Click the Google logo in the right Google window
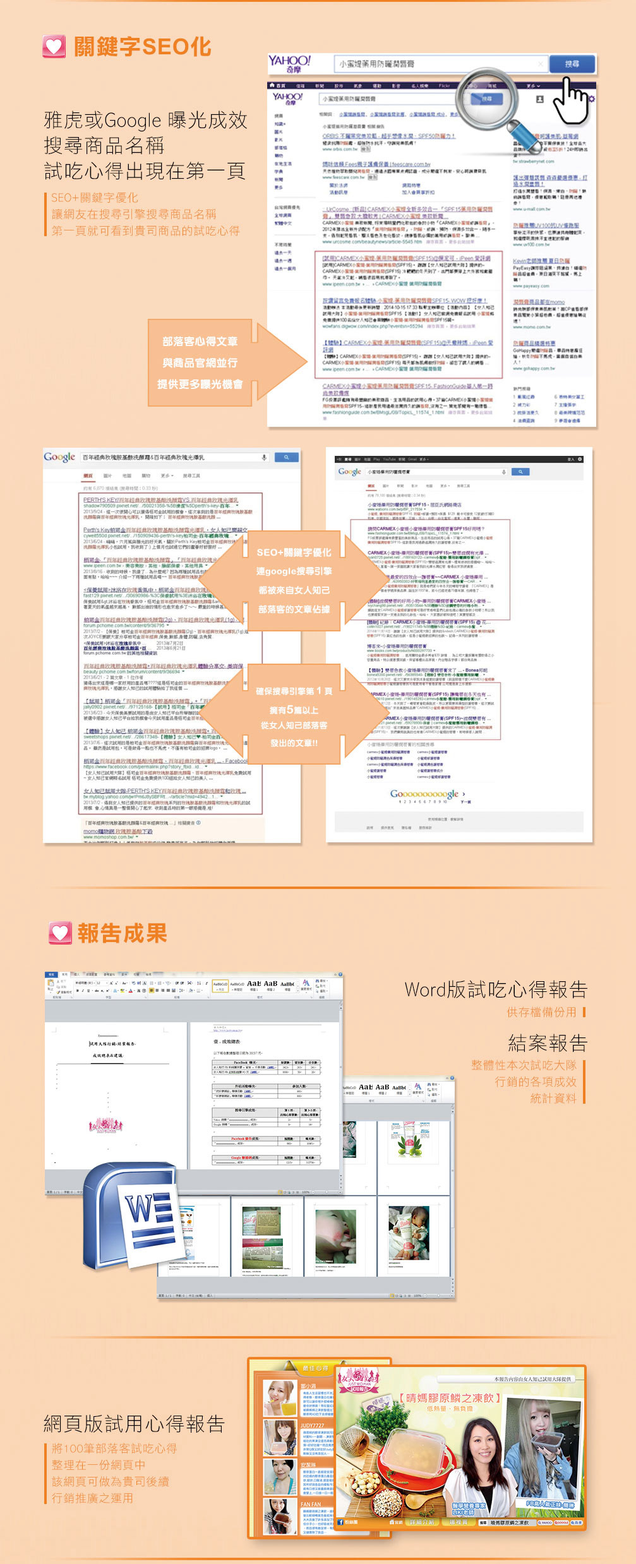636x1564 pixels. coord(349,472)
